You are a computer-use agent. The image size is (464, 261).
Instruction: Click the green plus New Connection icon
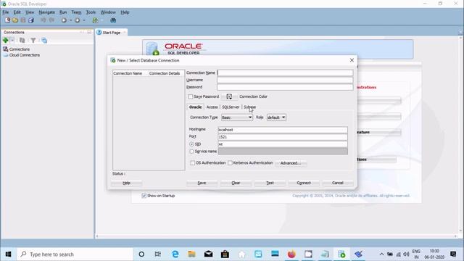[x=5, y=41]
